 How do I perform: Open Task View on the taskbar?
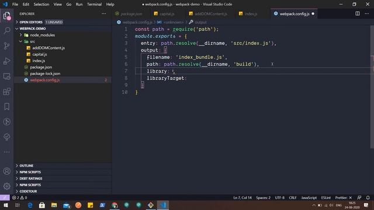pyautogui.click(x=18, y=205)
